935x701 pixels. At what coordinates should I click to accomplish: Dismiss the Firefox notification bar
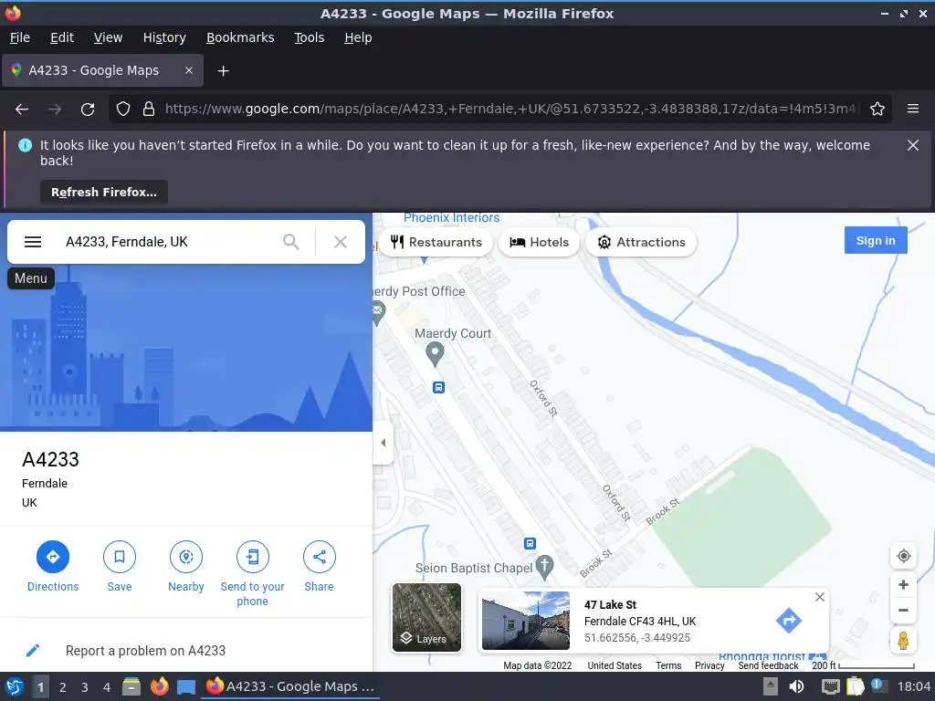[913, 145]
